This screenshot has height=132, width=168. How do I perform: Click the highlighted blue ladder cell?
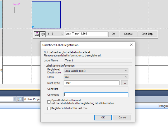(x=46, y=15)
